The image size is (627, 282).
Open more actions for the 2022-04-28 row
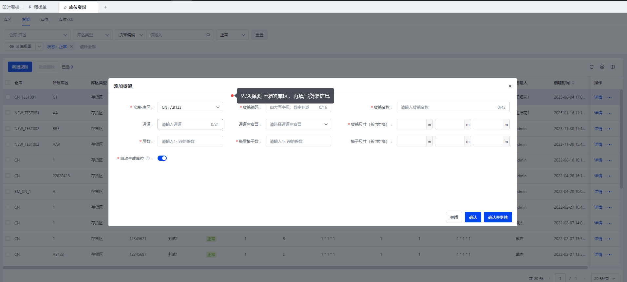(609, 176)
